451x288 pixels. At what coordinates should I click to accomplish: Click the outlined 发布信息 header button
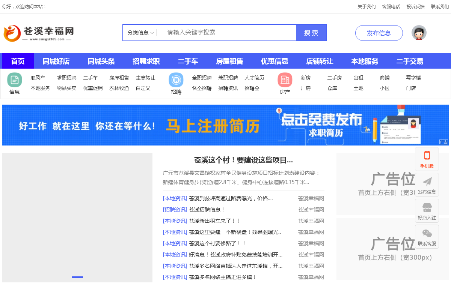point(379,33)
